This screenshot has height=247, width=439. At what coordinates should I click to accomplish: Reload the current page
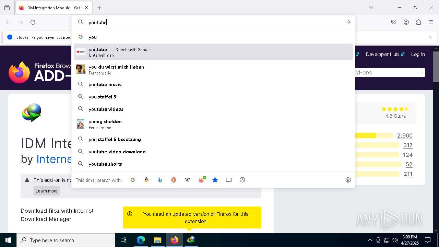(33, 22)
